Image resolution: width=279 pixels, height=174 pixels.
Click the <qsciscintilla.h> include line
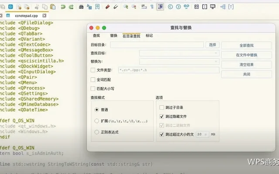[x=32, y=61]
